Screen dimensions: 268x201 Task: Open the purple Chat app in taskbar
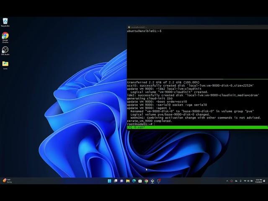click(122, 181)
